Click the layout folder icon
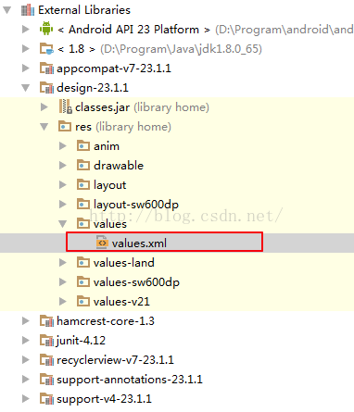 (83, 184)
